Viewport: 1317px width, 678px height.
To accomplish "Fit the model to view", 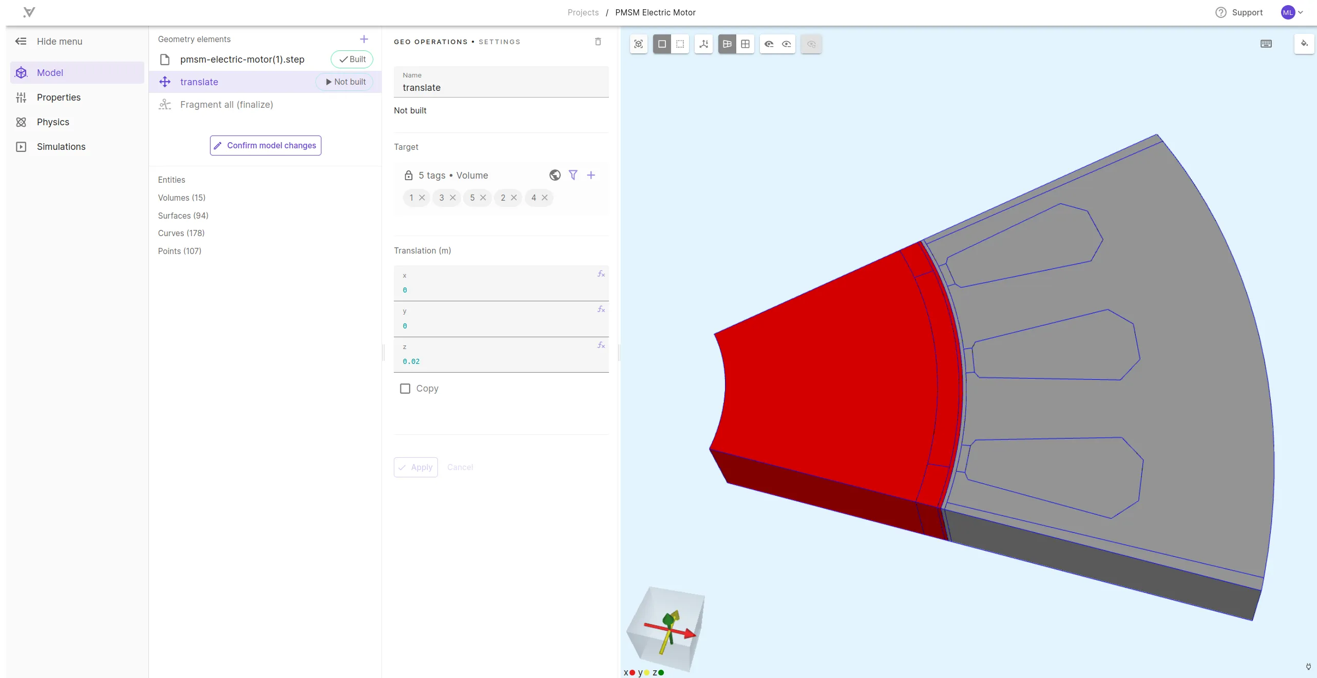I will pos(639,44).
